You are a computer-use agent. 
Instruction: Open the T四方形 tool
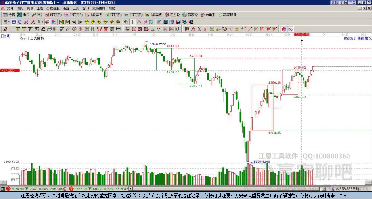pyautogui.click(x=113, y=15)
